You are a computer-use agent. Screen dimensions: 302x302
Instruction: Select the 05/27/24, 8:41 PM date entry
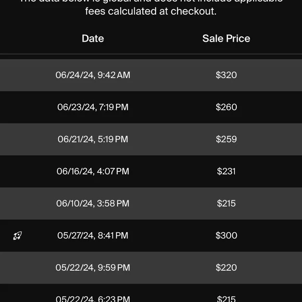pos(93,235)
